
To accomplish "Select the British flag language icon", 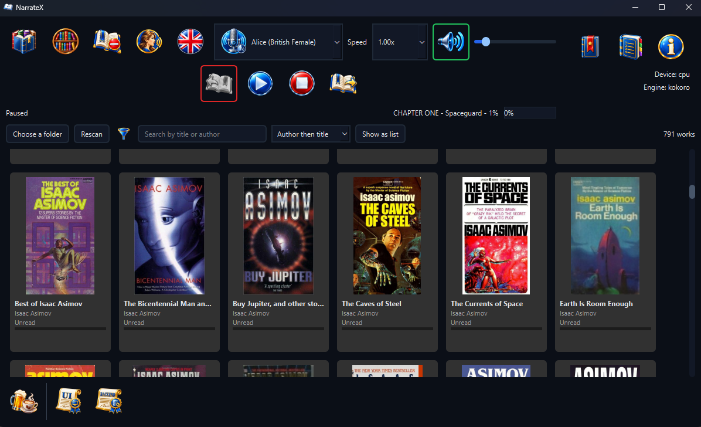I will click(190, 42).
